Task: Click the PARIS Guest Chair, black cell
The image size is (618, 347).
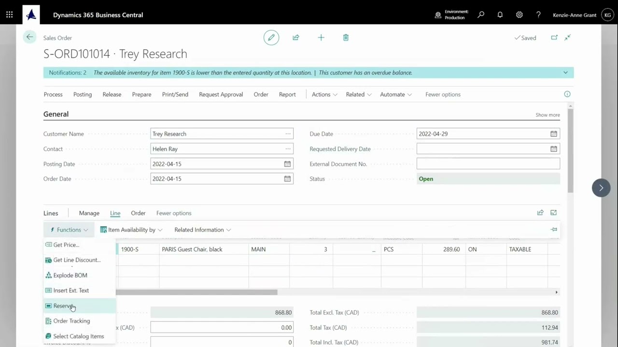Action: tap(204, 249)
